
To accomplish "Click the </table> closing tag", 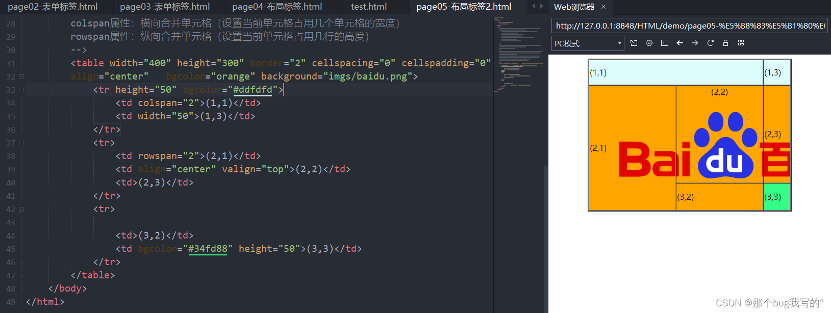I will point(93,275).
